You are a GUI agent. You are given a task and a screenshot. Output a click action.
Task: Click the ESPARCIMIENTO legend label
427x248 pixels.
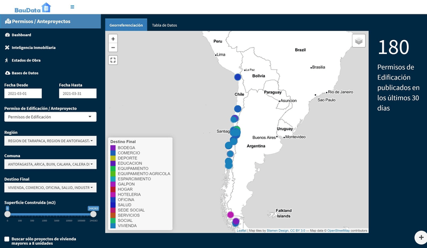[135, 179]
